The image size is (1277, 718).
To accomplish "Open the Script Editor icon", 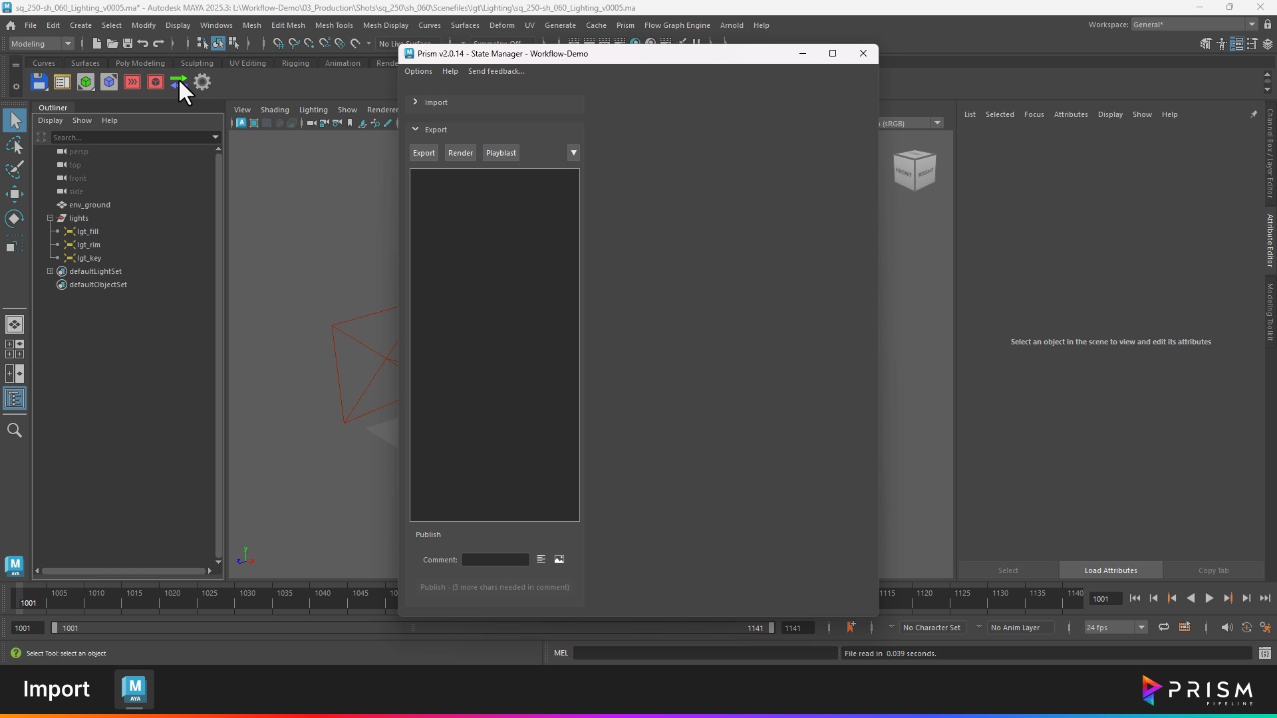I will pos(1265,653).
